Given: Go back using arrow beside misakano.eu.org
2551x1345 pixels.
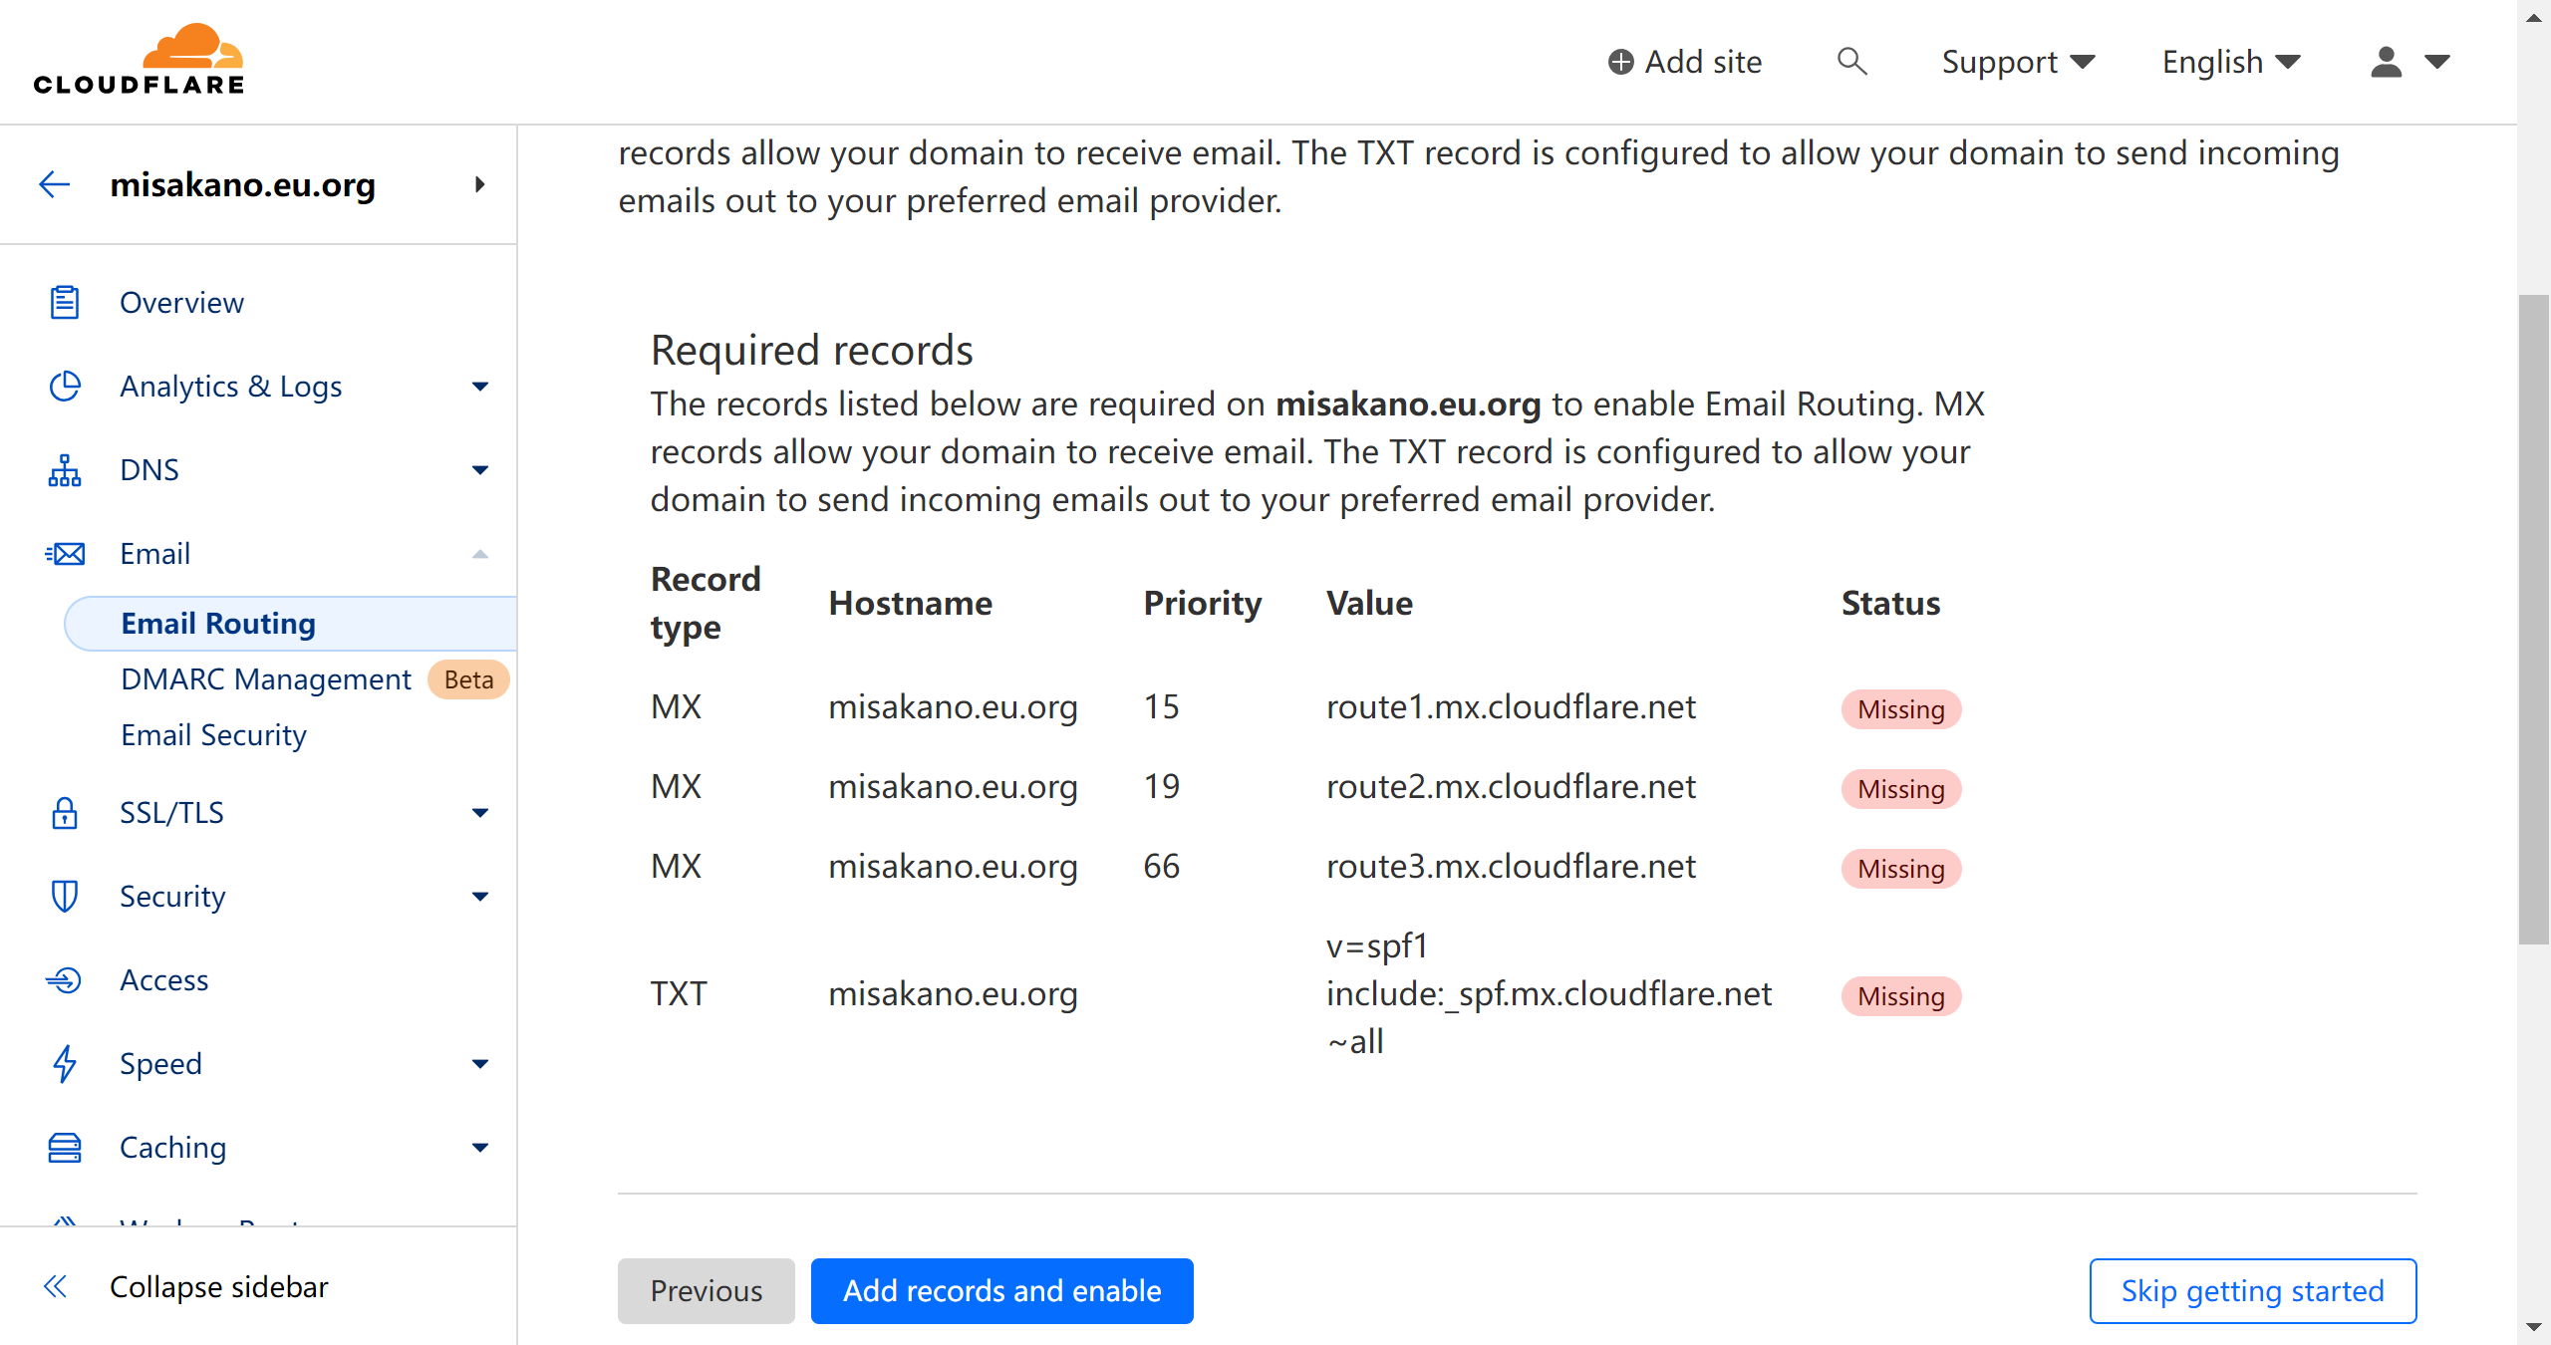Looking at the screenshot, I should 55,184.
